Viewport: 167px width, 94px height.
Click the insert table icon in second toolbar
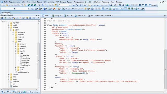114,9
